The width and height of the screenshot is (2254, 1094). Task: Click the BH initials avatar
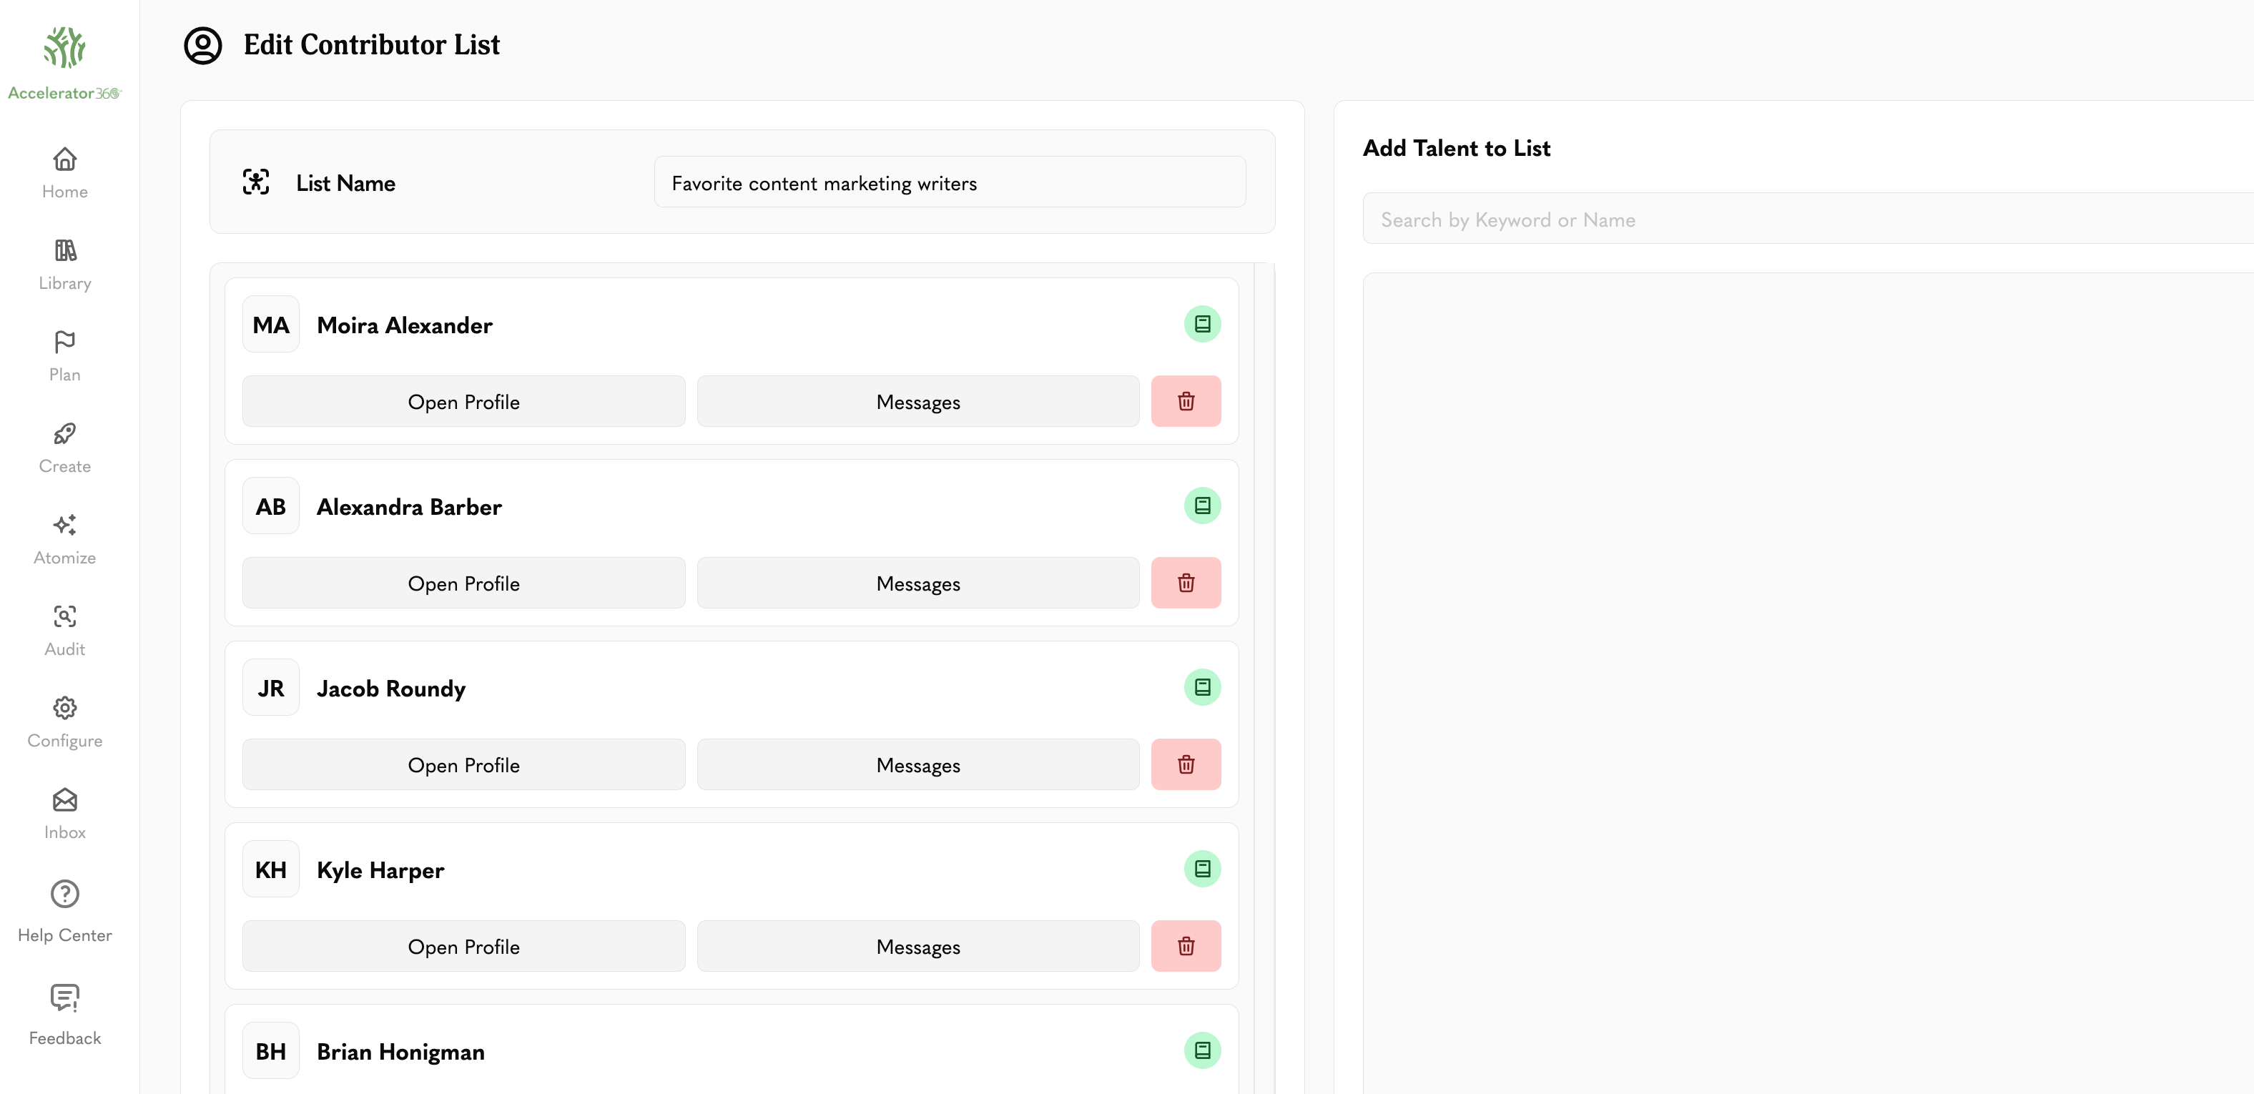click(x=270, y=1050)
